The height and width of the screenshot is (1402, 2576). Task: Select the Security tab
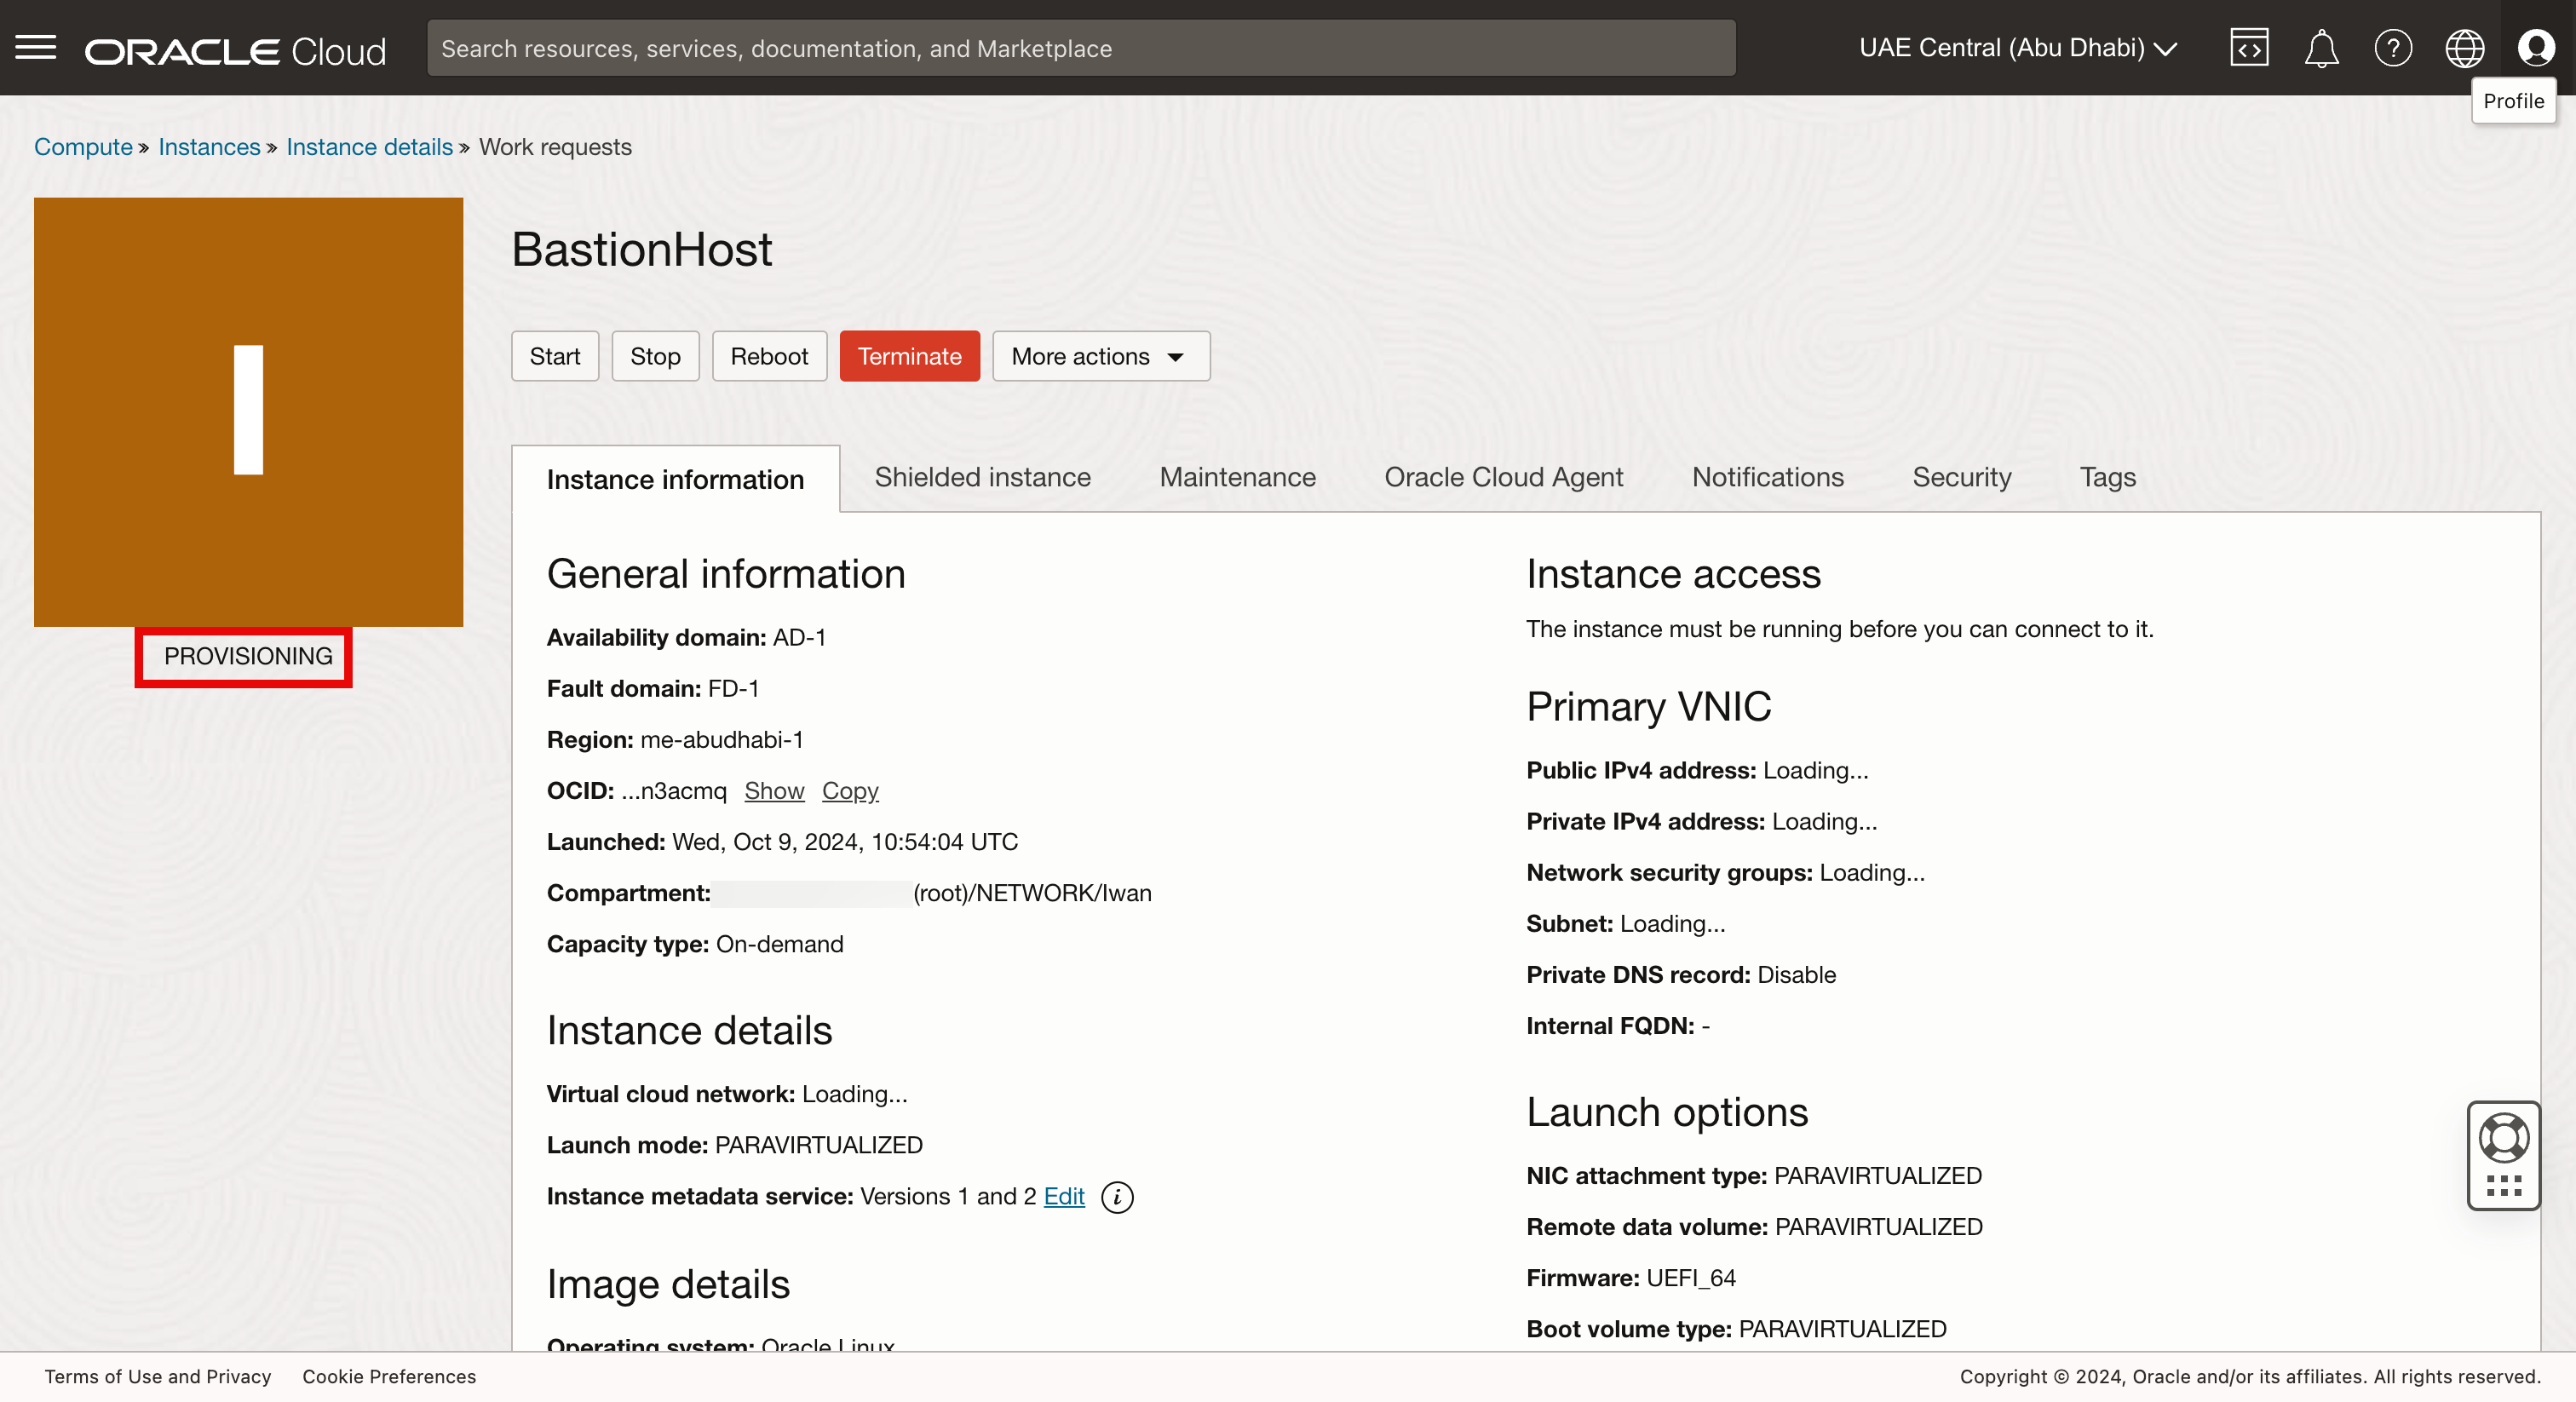[1961, 477]
